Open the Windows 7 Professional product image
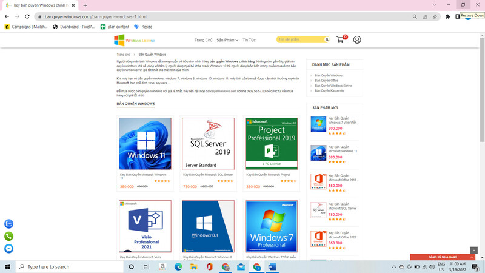 click(271, 226)
